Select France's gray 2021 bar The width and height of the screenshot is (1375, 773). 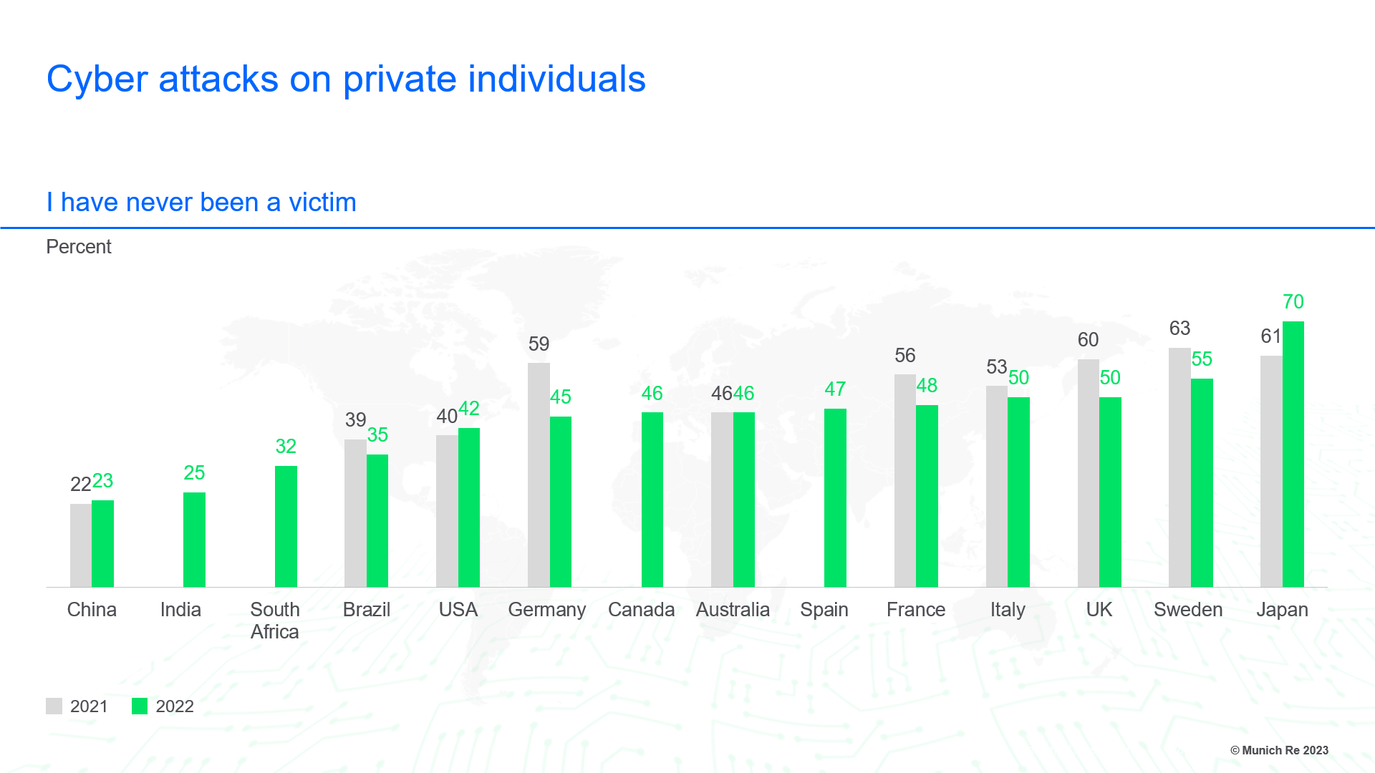click(x=905, y=480)
